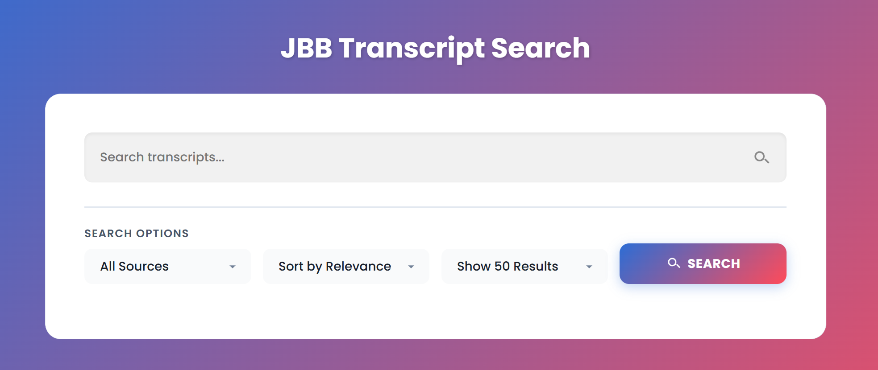Select the All Sources text label
The image size is (878, 370).
pyautogui.click(x=134, y=266)
